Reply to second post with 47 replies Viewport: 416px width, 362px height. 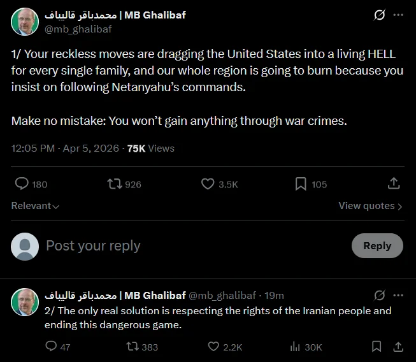[x=52, y=347]
